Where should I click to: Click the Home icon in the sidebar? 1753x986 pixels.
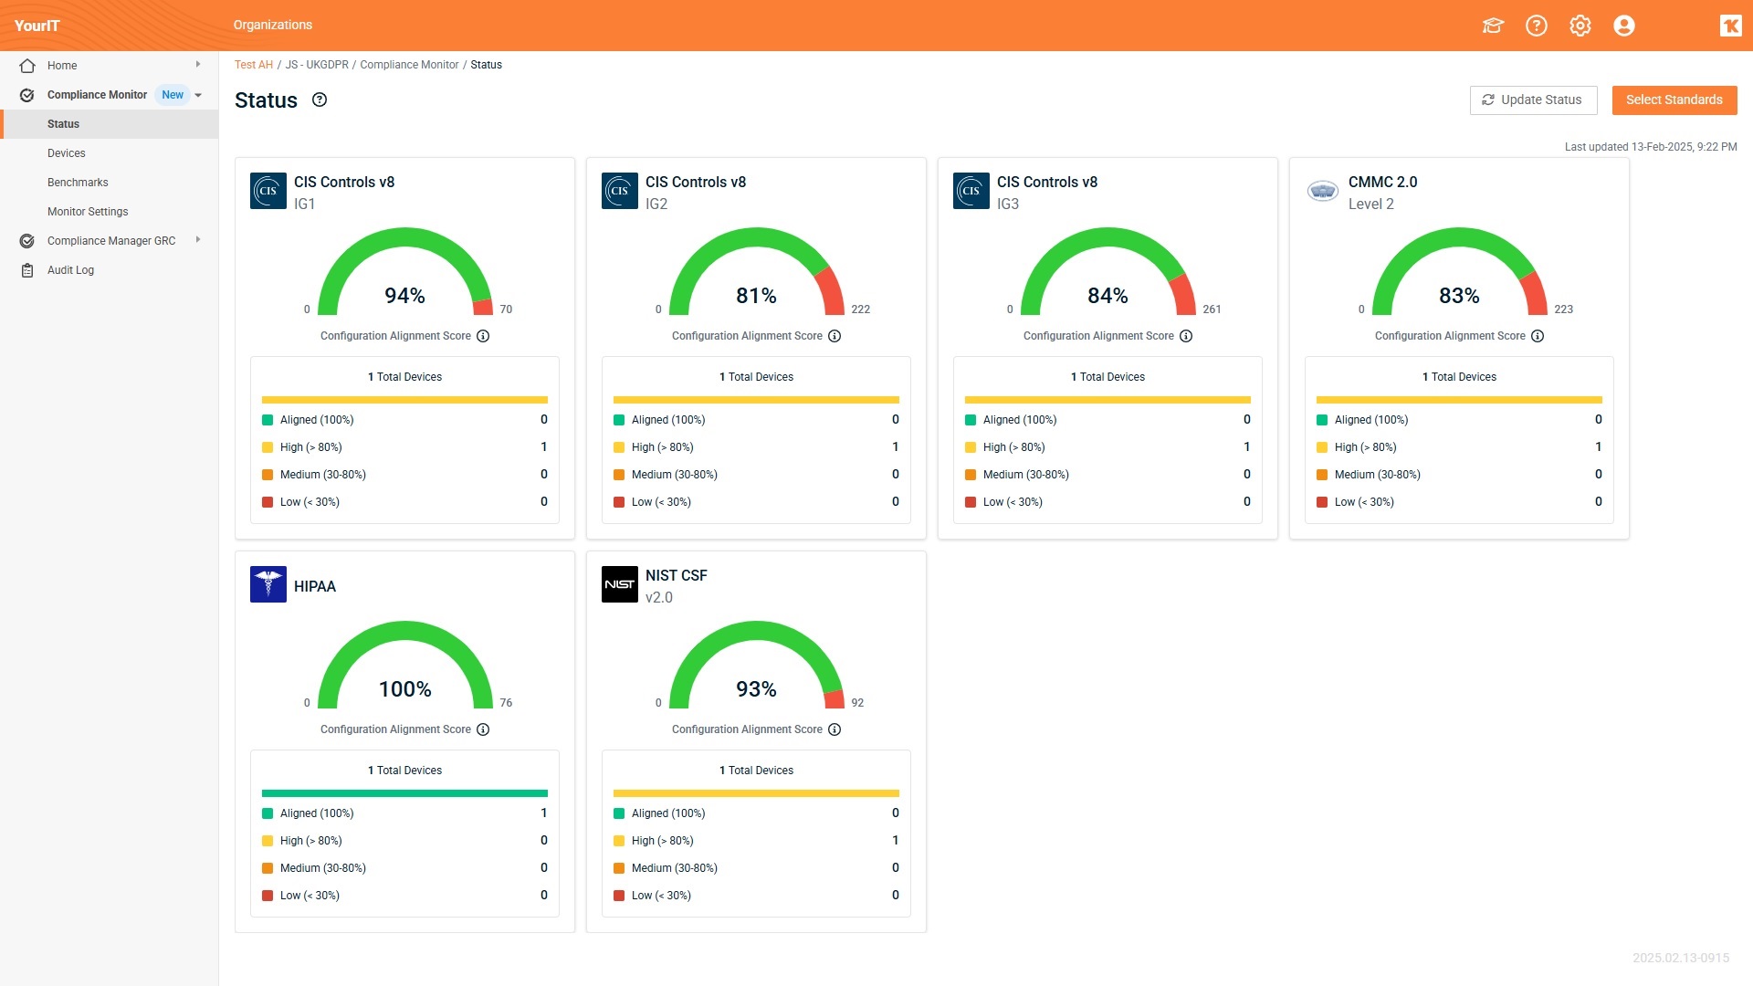[x=26, y=65]
